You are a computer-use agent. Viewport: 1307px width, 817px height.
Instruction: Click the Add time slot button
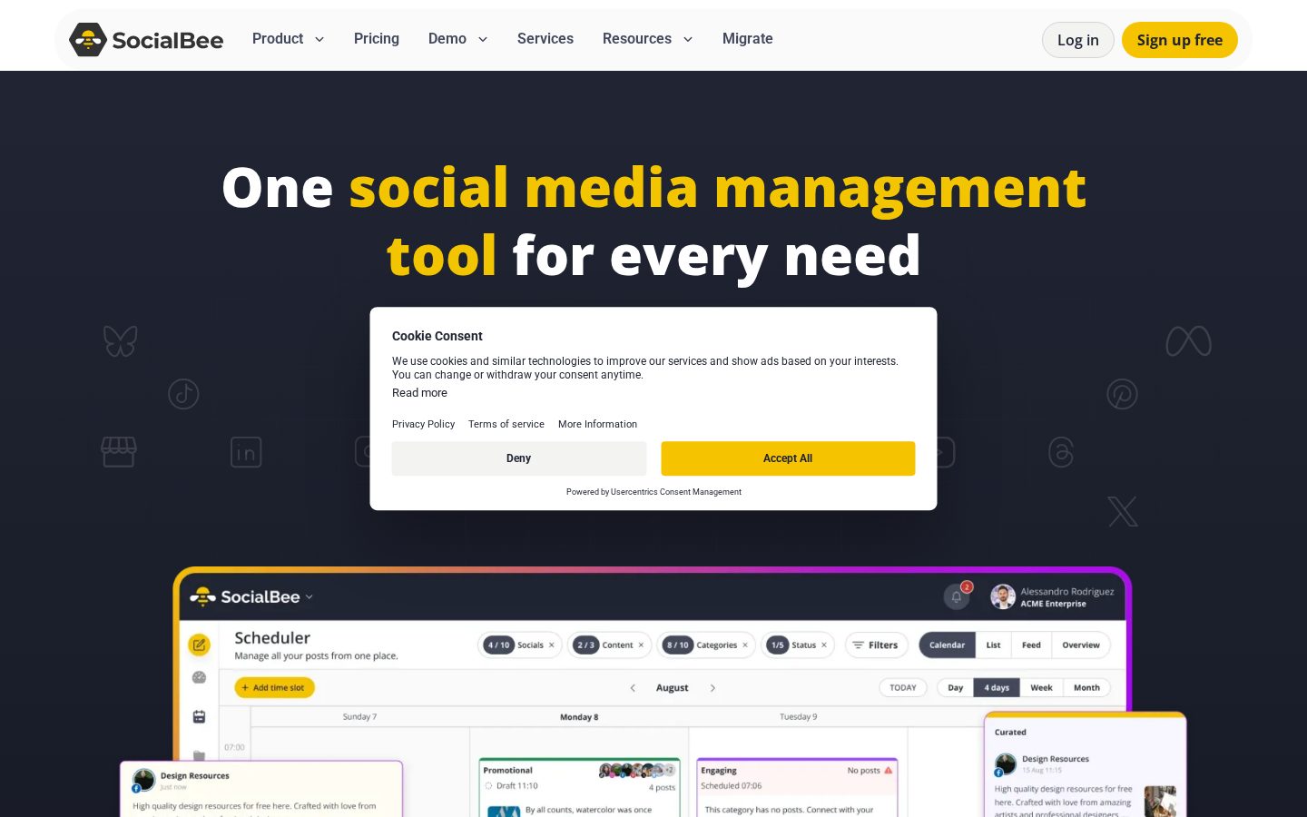pos(275,688)
